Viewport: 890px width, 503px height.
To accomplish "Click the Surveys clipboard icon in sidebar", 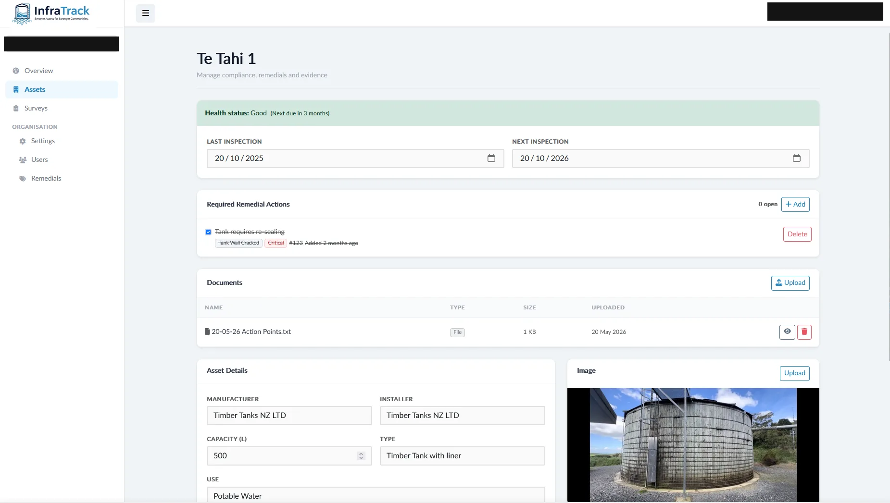I will pyautogui.click(x=16, y=108).
